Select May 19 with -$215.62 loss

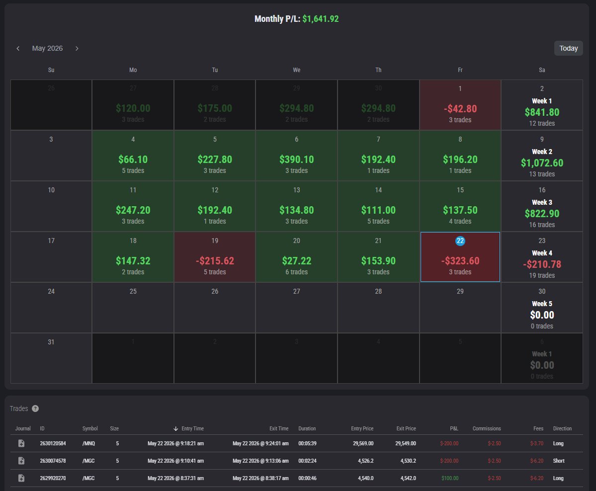(215, 257)
